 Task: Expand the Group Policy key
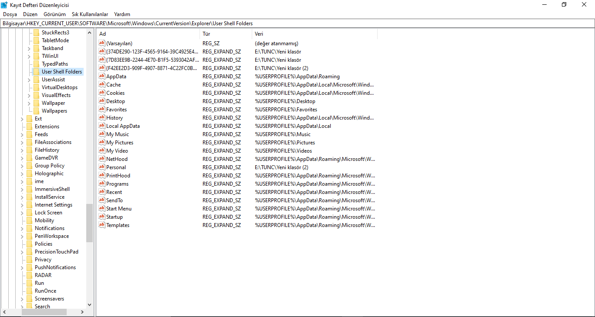(22, 166)
